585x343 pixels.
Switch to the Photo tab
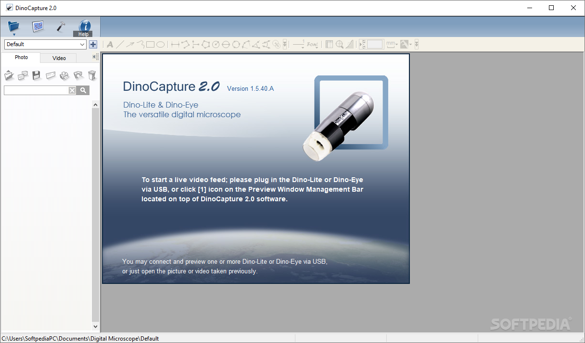click(x=21, y=58)
